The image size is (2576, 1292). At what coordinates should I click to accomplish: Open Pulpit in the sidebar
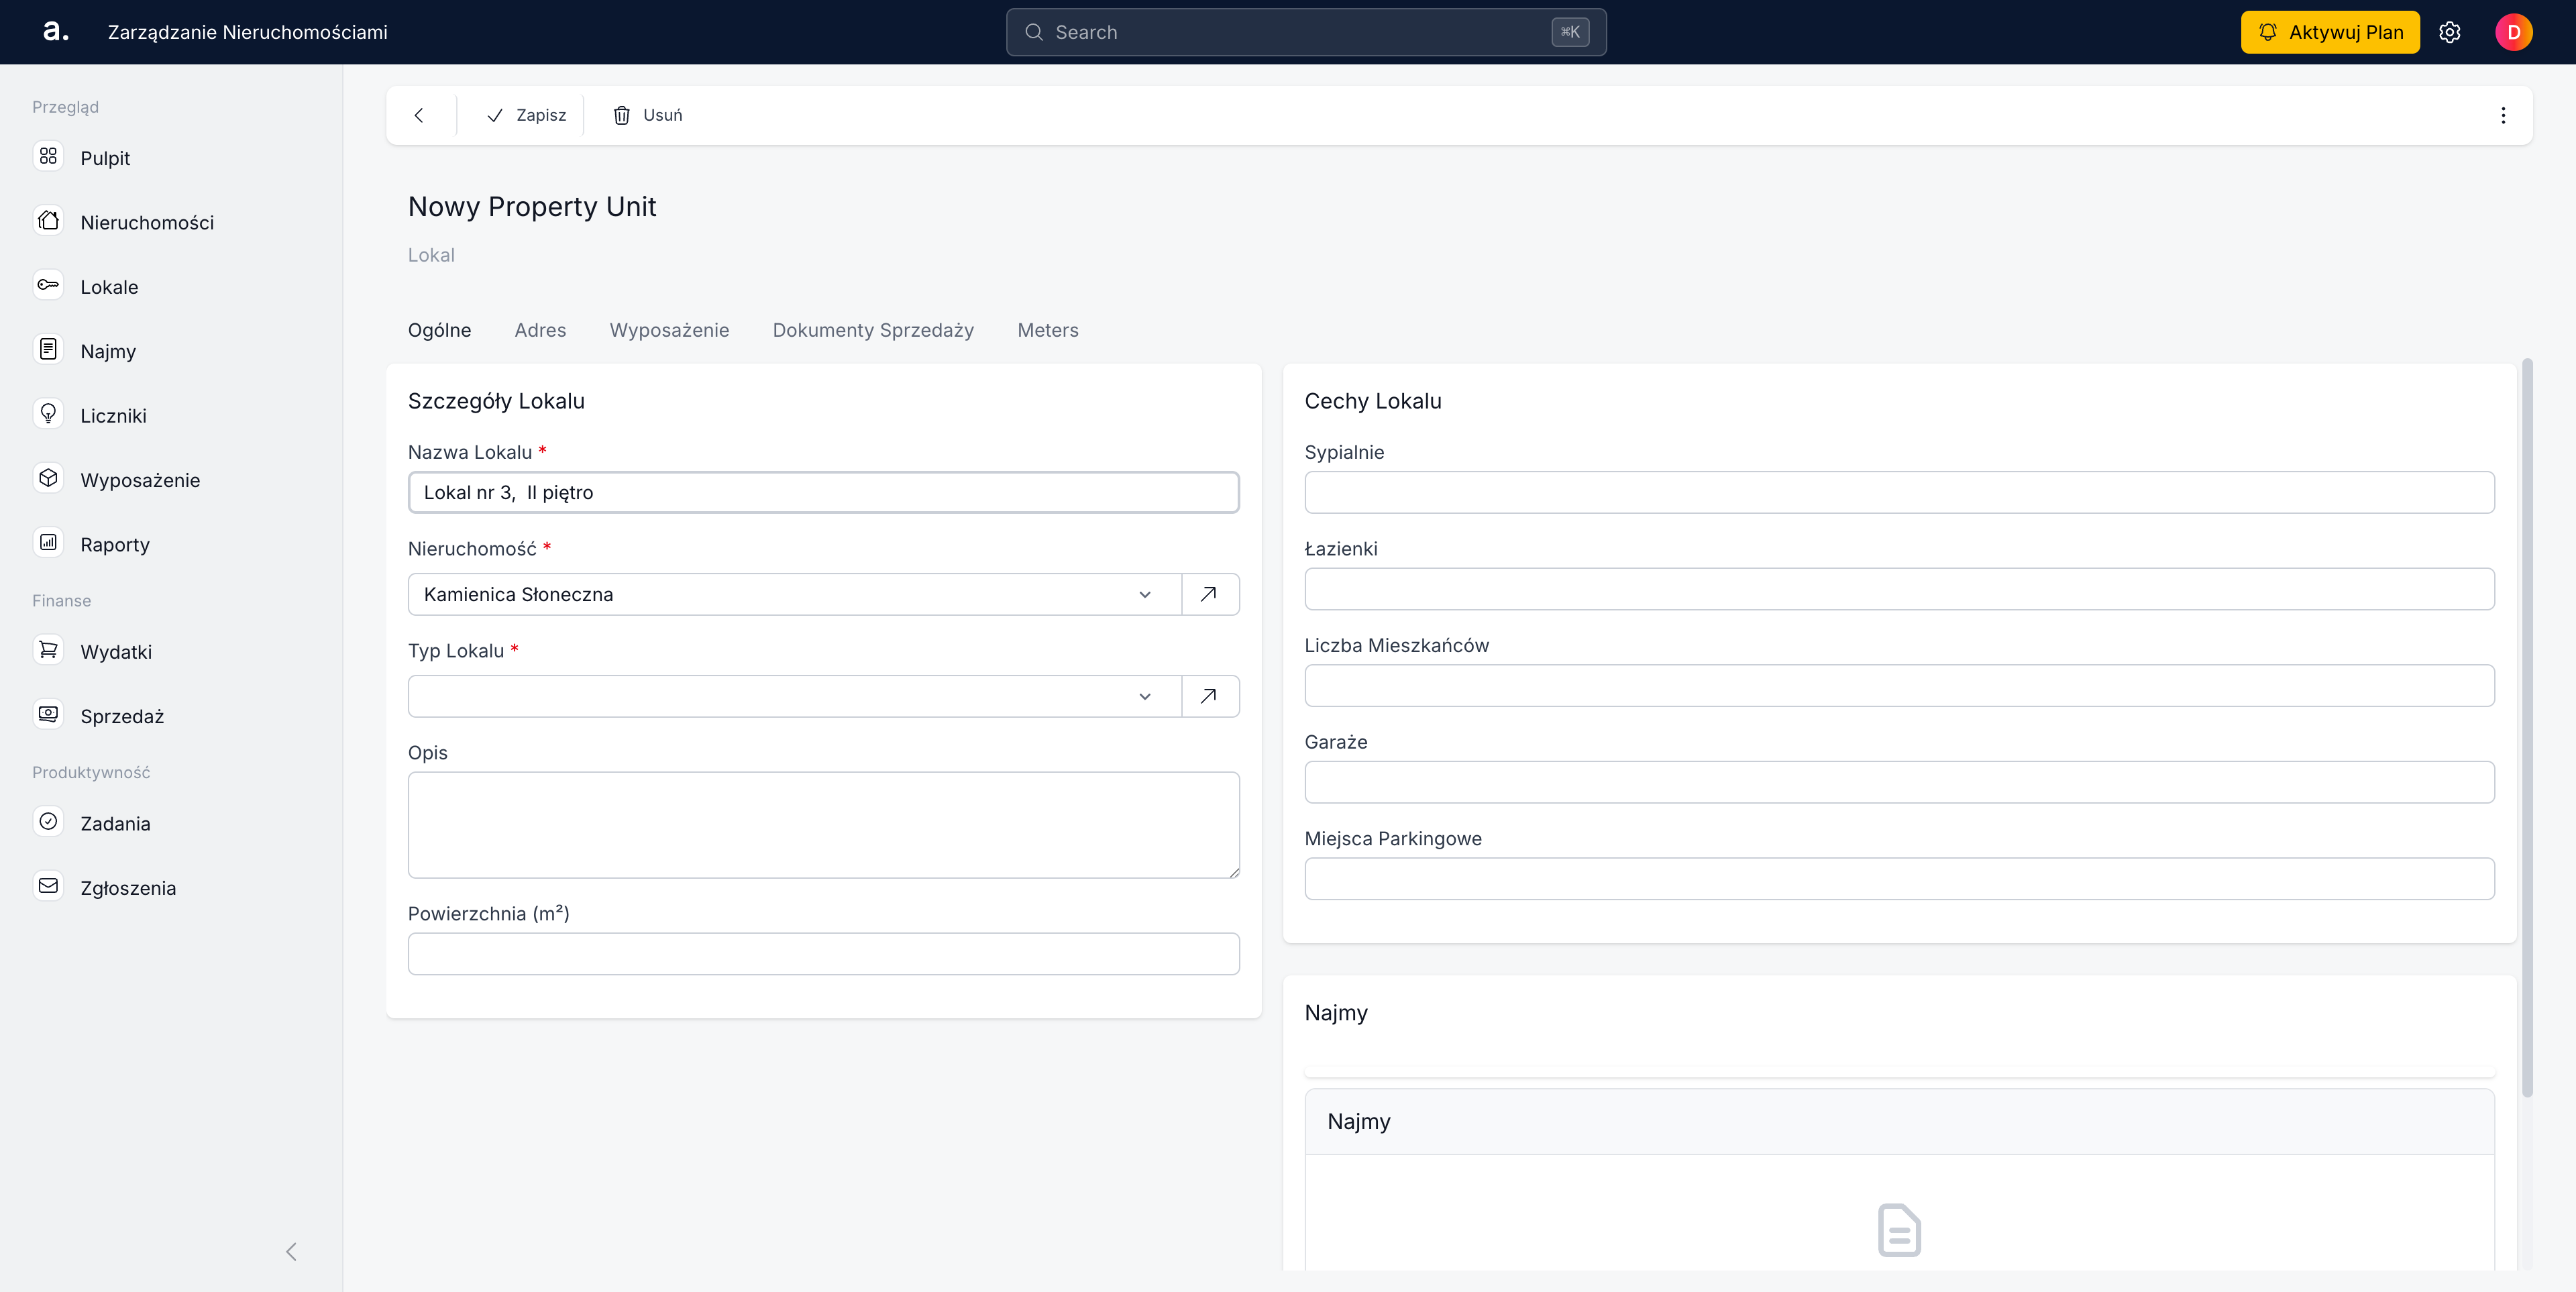(x=105, y=158)
